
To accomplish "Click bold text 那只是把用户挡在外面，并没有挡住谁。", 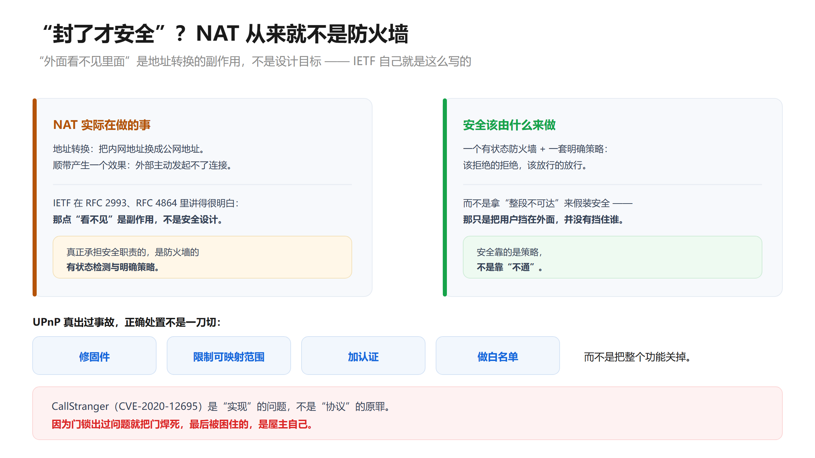I will 544,220.
